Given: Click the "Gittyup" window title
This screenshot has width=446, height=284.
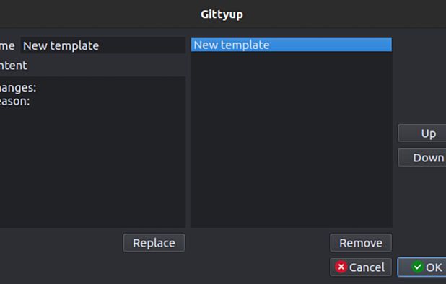Looking at the screenshot, I should pos(222,14).
